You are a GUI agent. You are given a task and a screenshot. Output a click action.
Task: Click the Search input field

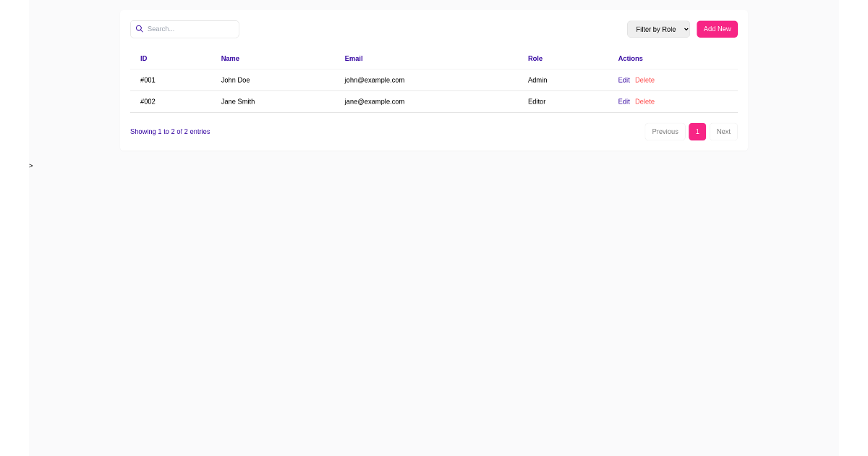tap(188, 29)
